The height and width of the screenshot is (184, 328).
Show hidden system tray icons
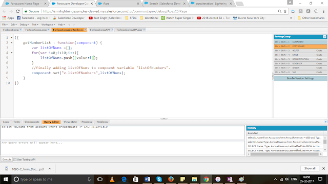pos(275,179)
